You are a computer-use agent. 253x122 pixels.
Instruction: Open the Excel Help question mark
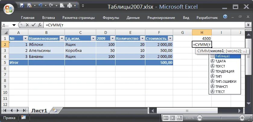(225, 16)
